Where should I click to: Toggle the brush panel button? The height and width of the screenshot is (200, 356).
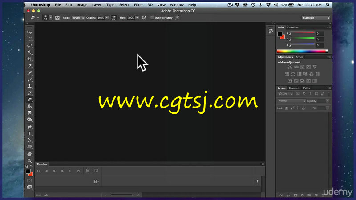click(57, 18)
